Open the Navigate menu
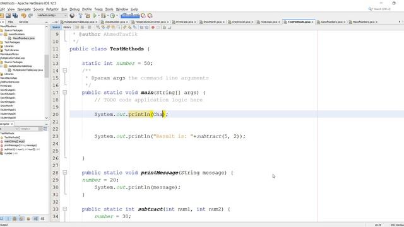This screenshot has height=227, width=404. click(24, 9)
